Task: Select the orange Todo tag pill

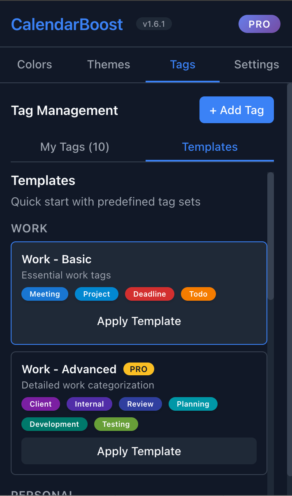Action: click(198, 294)
